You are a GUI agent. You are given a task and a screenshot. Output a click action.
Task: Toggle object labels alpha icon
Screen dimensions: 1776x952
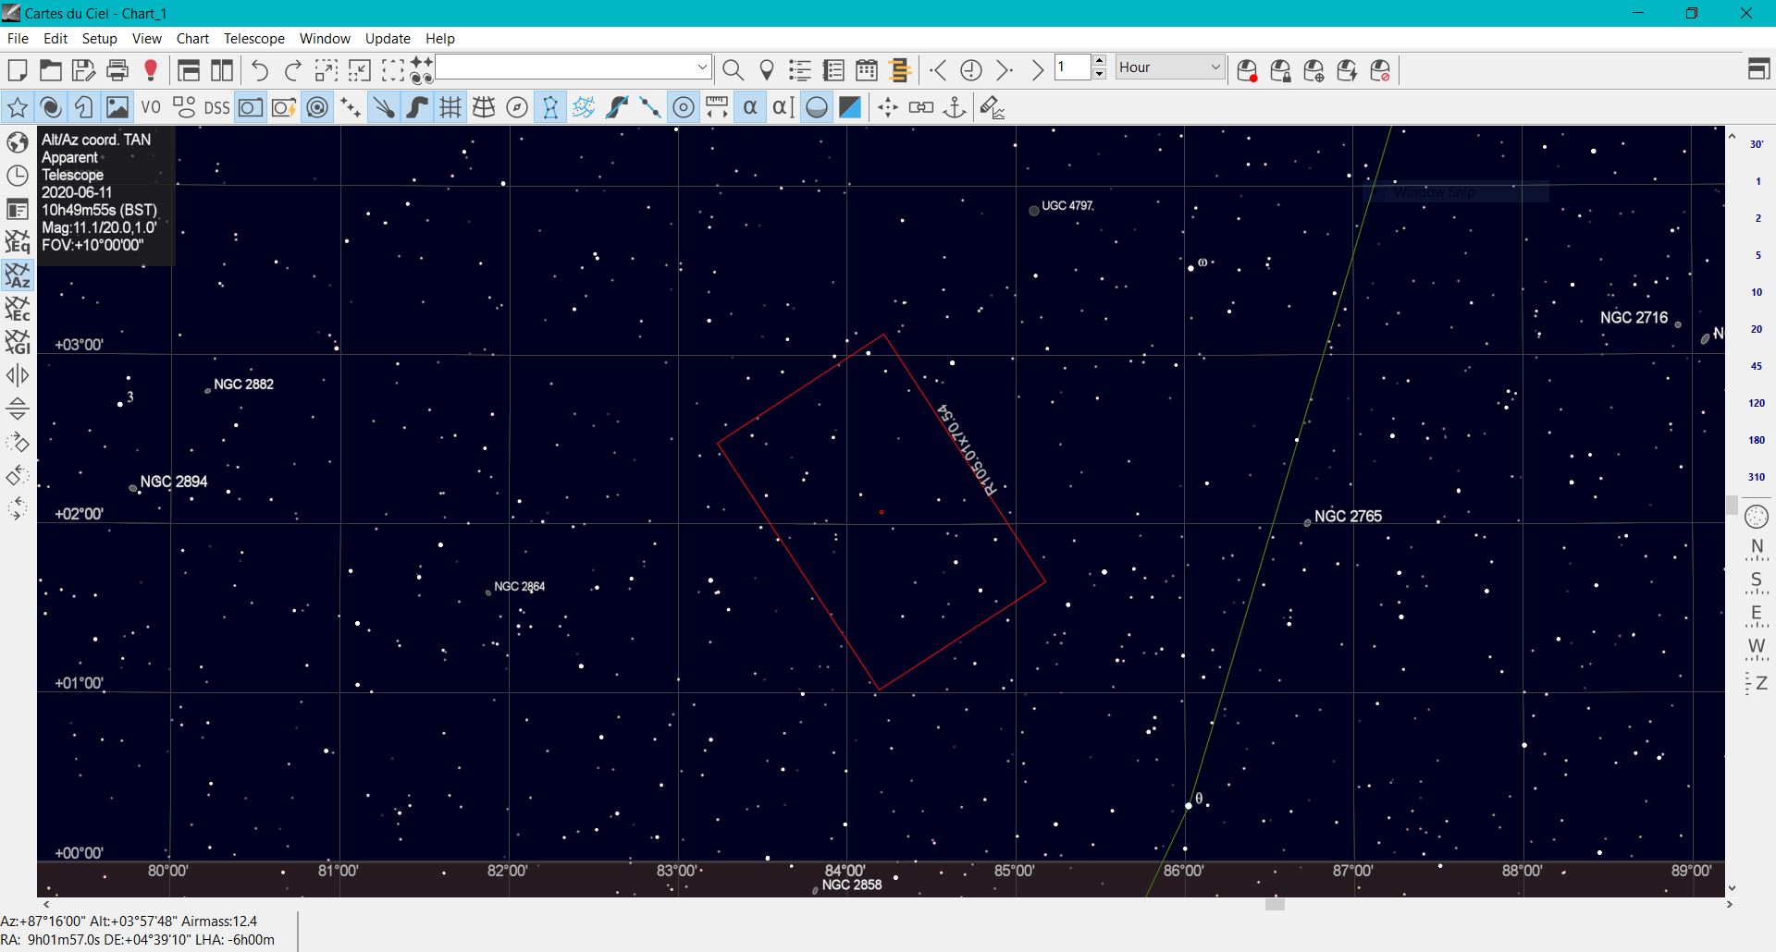(750, 108)
